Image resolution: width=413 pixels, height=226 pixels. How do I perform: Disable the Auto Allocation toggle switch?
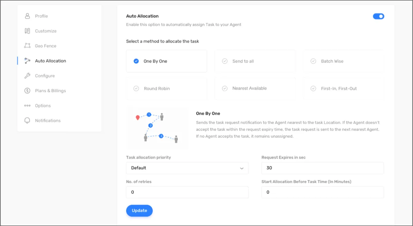coord(378,16)
